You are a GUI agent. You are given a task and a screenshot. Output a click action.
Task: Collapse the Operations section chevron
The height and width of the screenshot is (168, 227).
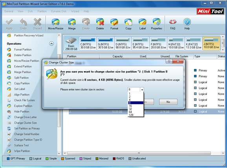51,43
